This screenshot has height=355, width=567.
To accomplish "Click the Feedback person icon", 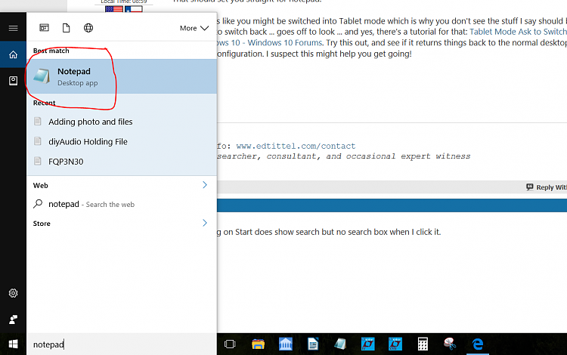I will click(13, 319).
